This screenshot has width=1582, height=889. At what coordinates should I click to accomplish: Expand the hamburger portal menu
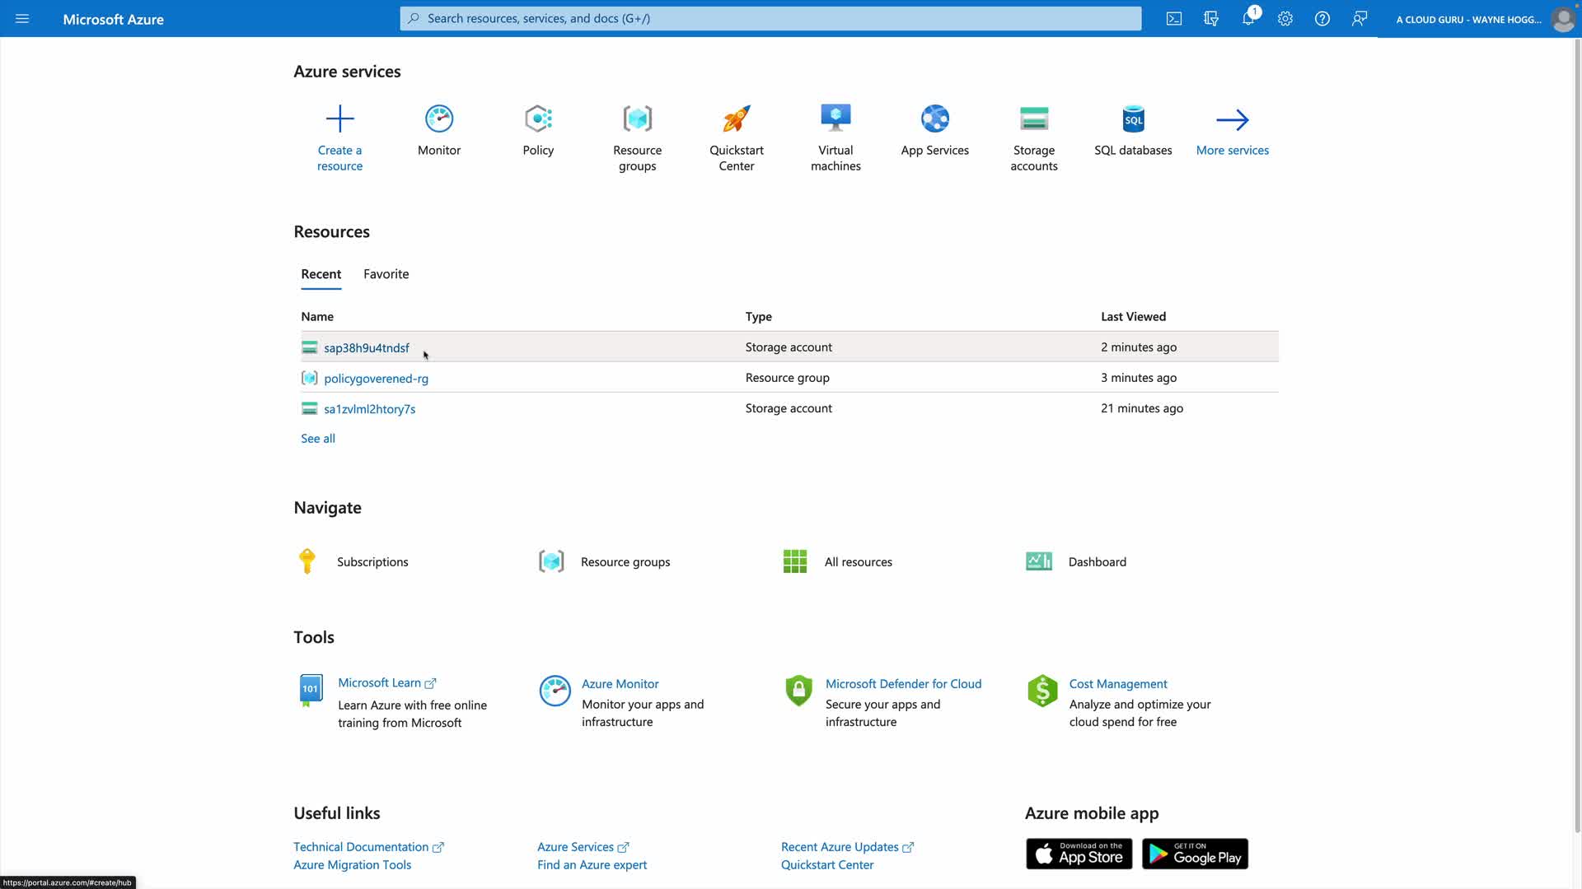point(22,18)
